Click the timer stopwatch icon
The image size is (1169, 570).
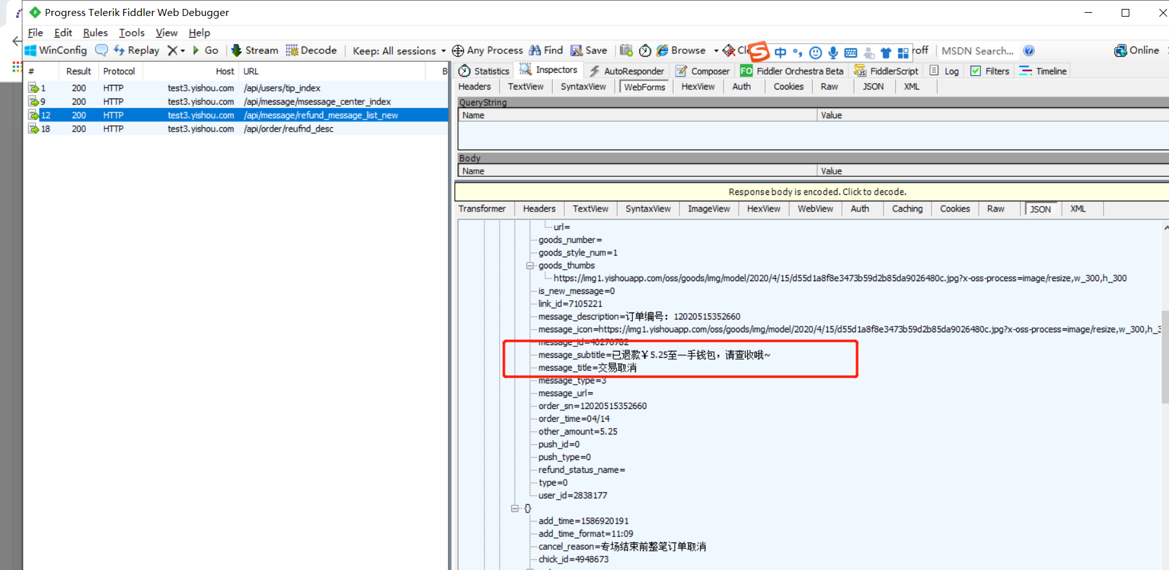coord(645,50)
